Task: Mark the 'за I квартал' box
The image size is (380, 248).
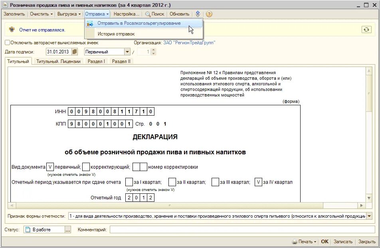Action: click(x=129, y=182)
